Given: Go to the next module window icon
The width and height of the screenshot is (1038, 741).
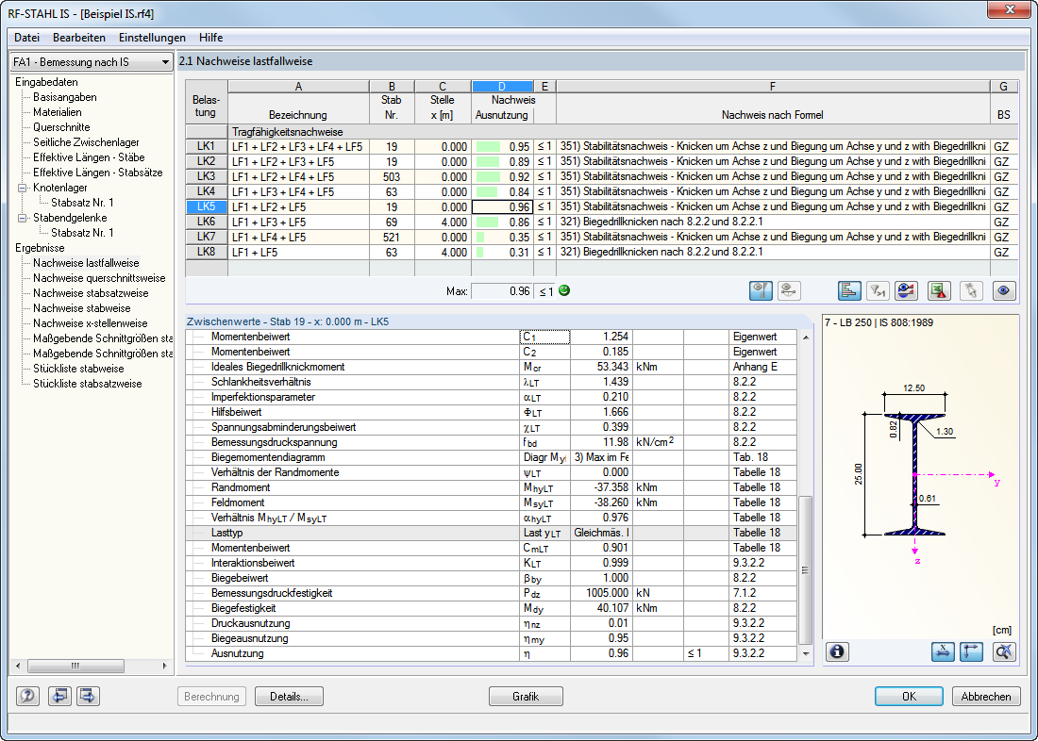Looking at the screenshot, I should click(88, 696).
